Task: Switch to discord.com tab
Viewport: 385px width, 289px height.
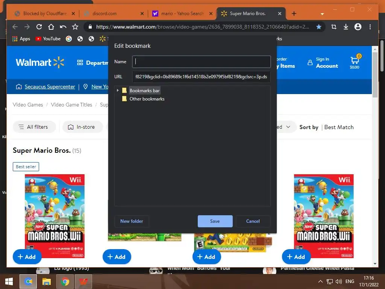Action: (x=105, y=14)
